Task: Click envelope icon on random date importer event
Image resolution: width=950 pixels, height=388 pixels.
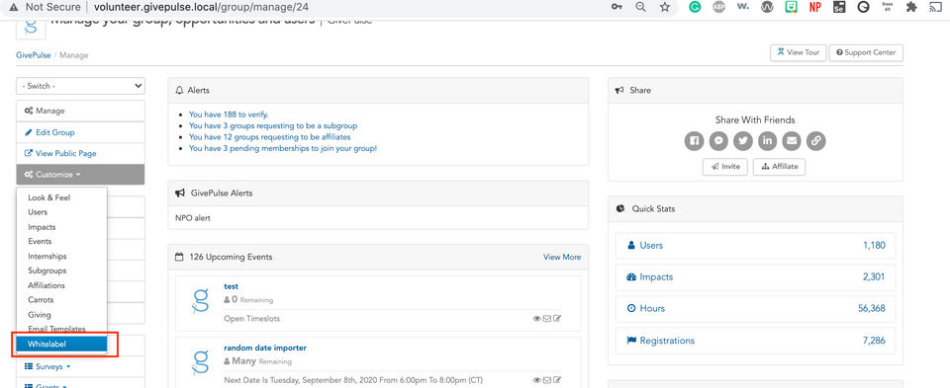Action: point(547,380)
